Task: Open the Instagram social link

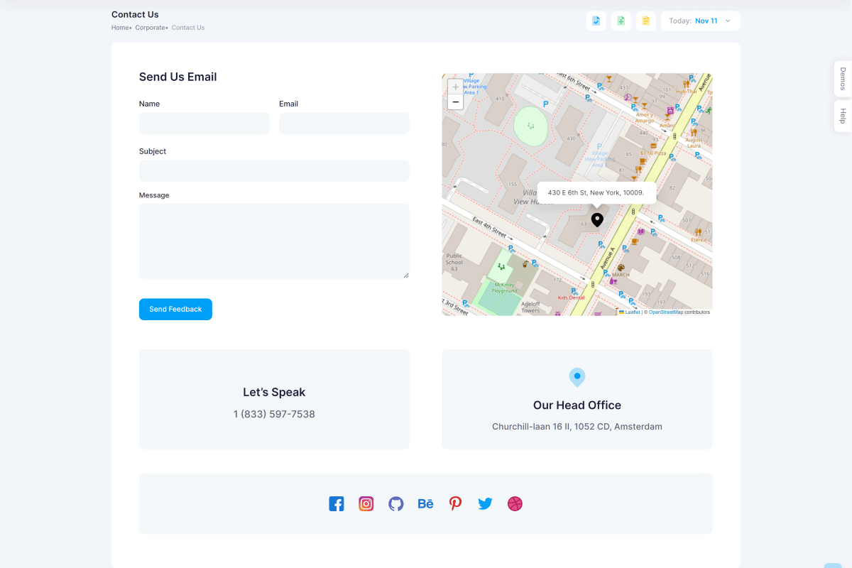Action: 366,504
